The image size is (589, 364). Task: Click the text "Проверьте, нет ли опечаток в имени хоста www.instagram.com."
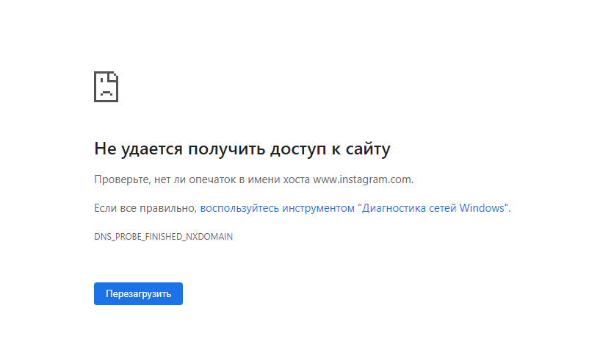point(253,179)
